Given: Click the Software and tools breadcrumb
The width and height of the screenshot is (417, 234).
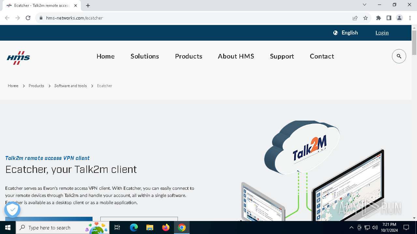Looking at the screenshot, I should 71,86.
